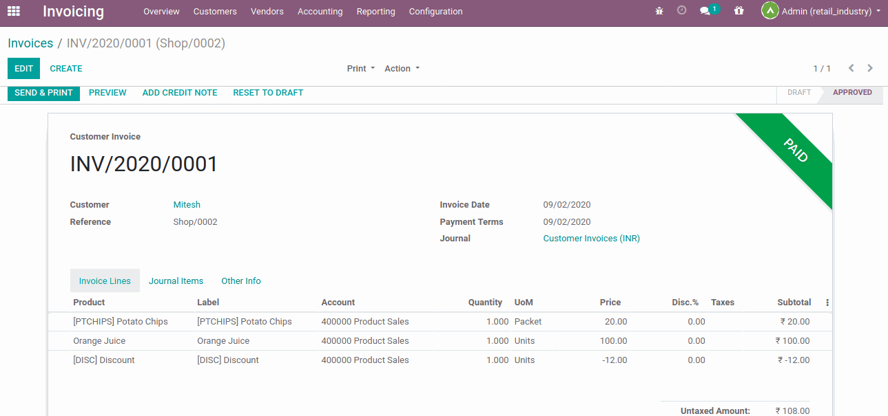Open the Action dropdown
Screen dimensions: 888x416
pyautogui.click(x=402, y=68)
